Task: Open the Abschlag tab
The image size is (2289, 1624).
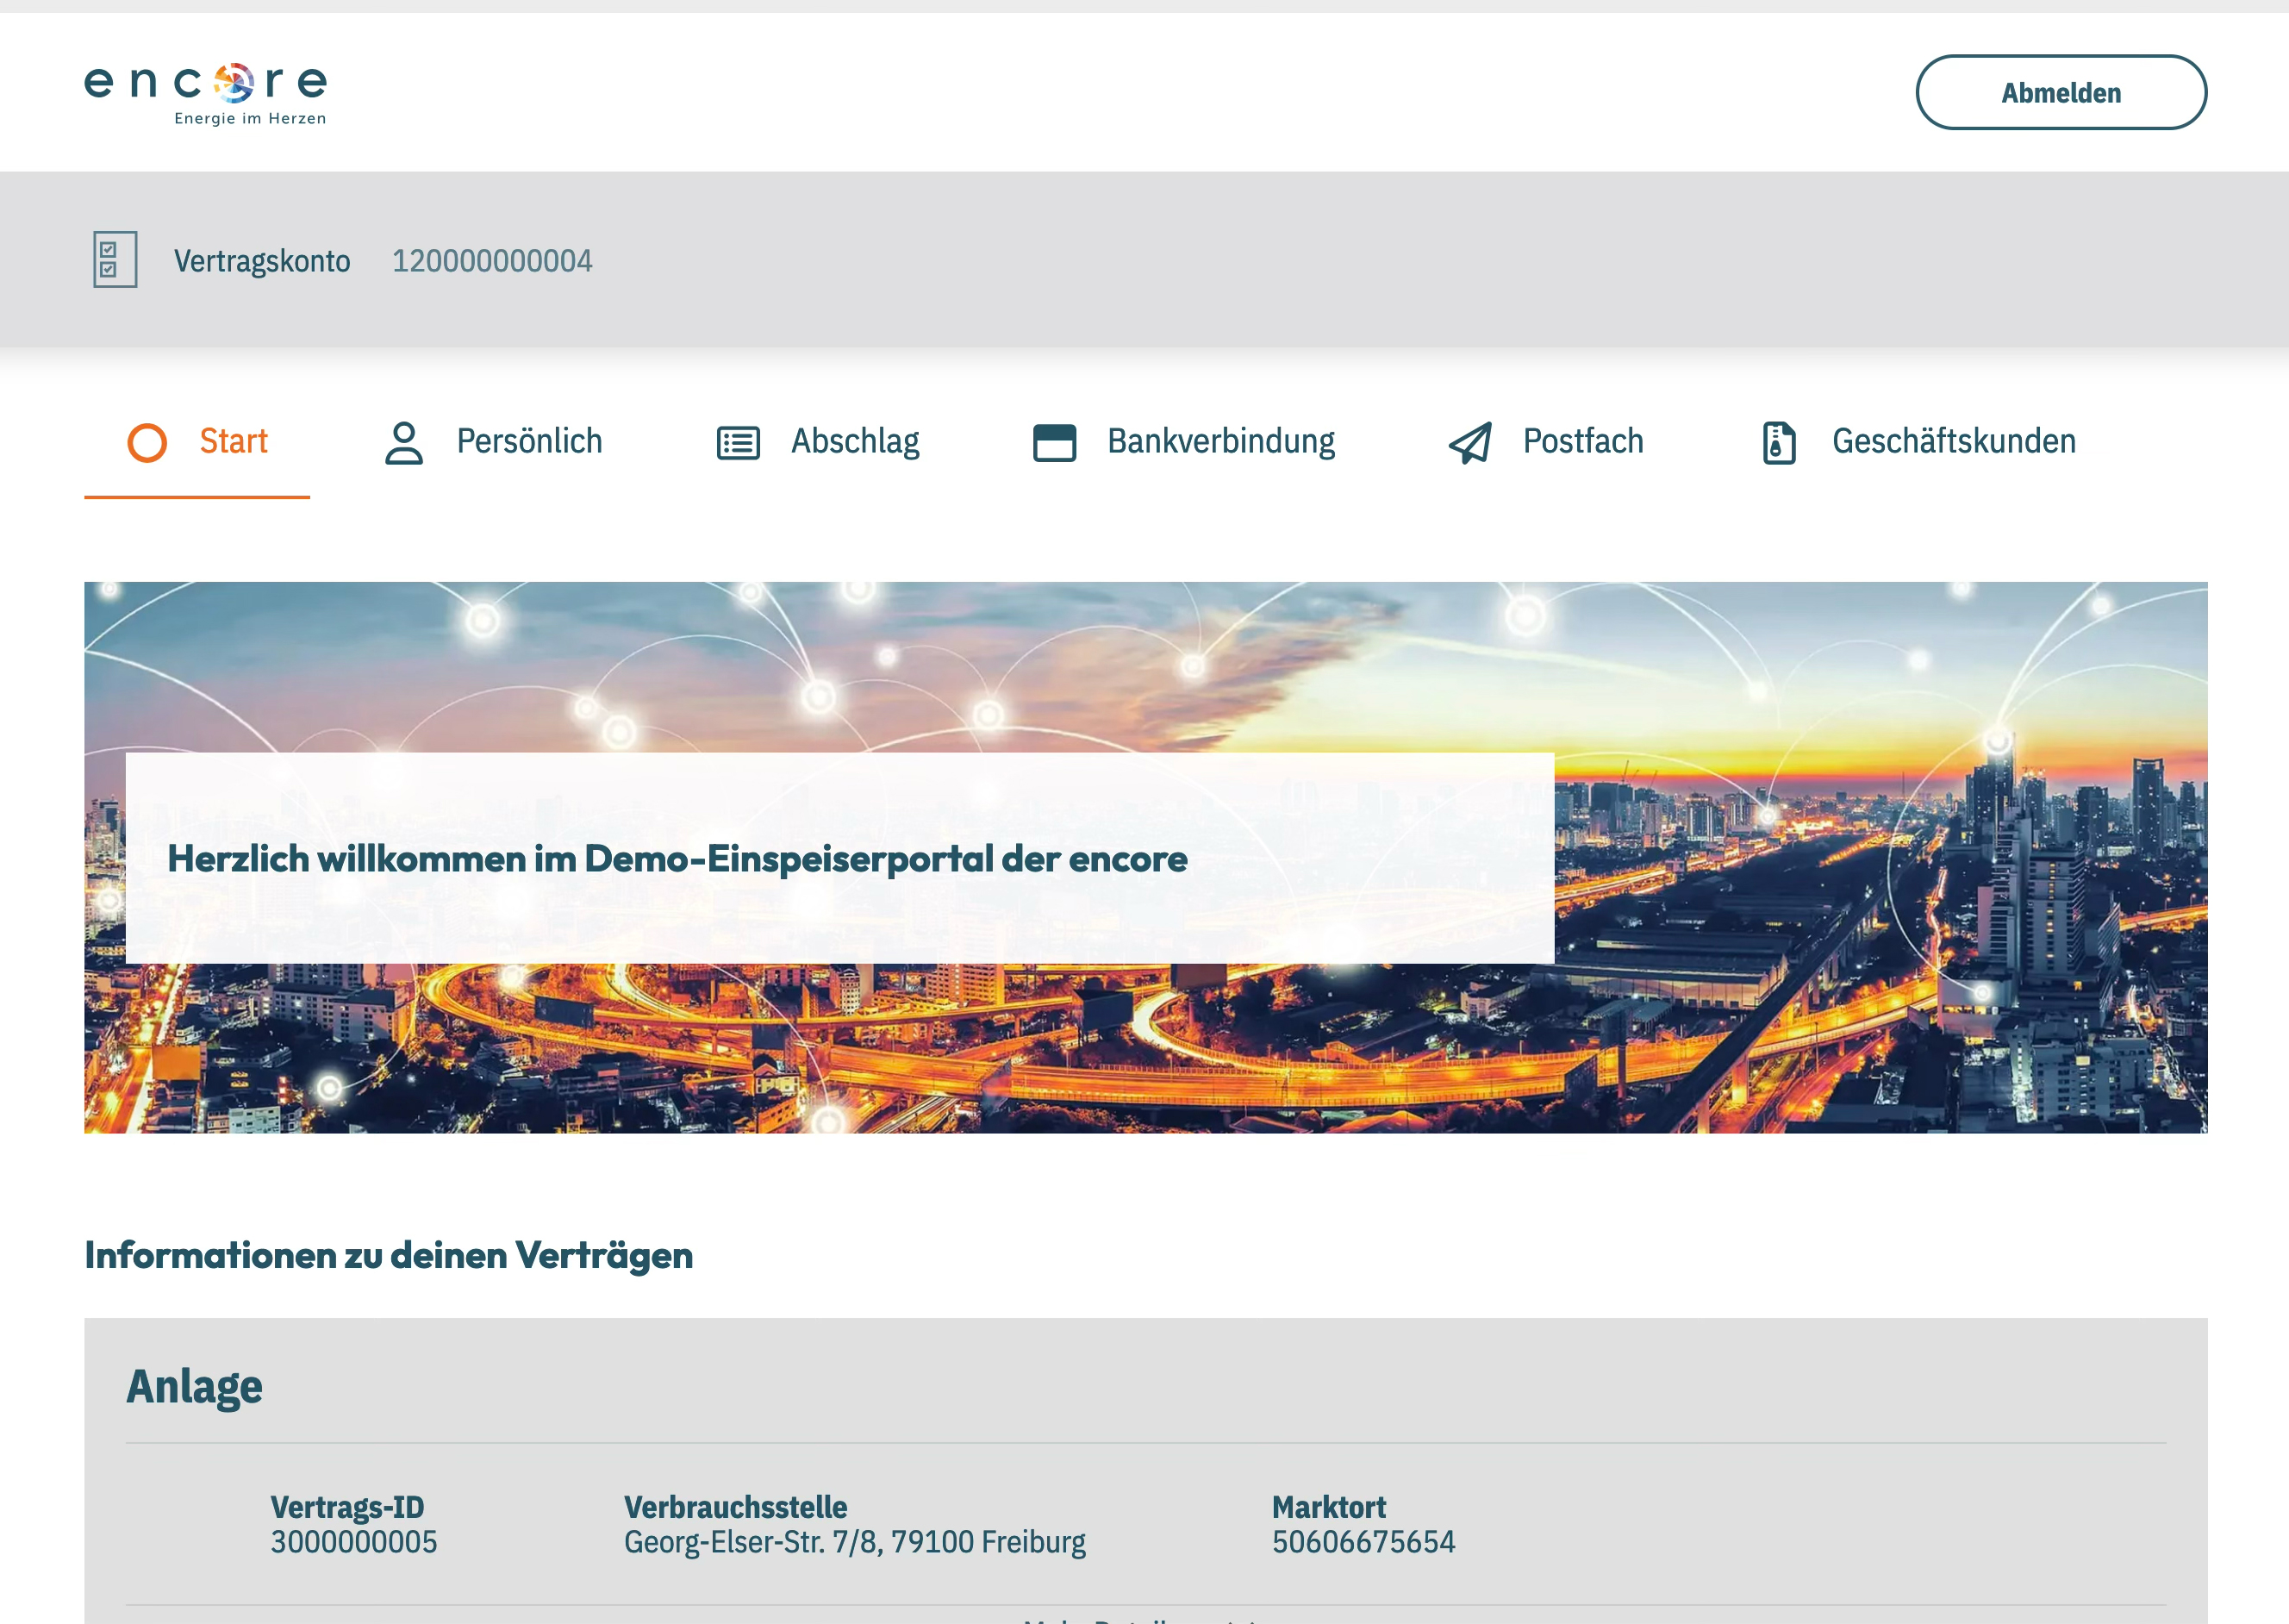Action: (857, 440)
